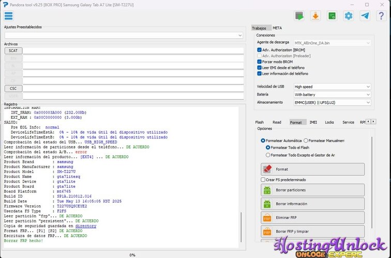
Task: Click the red eraser icon on the Format button
Action: click(267, 169)
